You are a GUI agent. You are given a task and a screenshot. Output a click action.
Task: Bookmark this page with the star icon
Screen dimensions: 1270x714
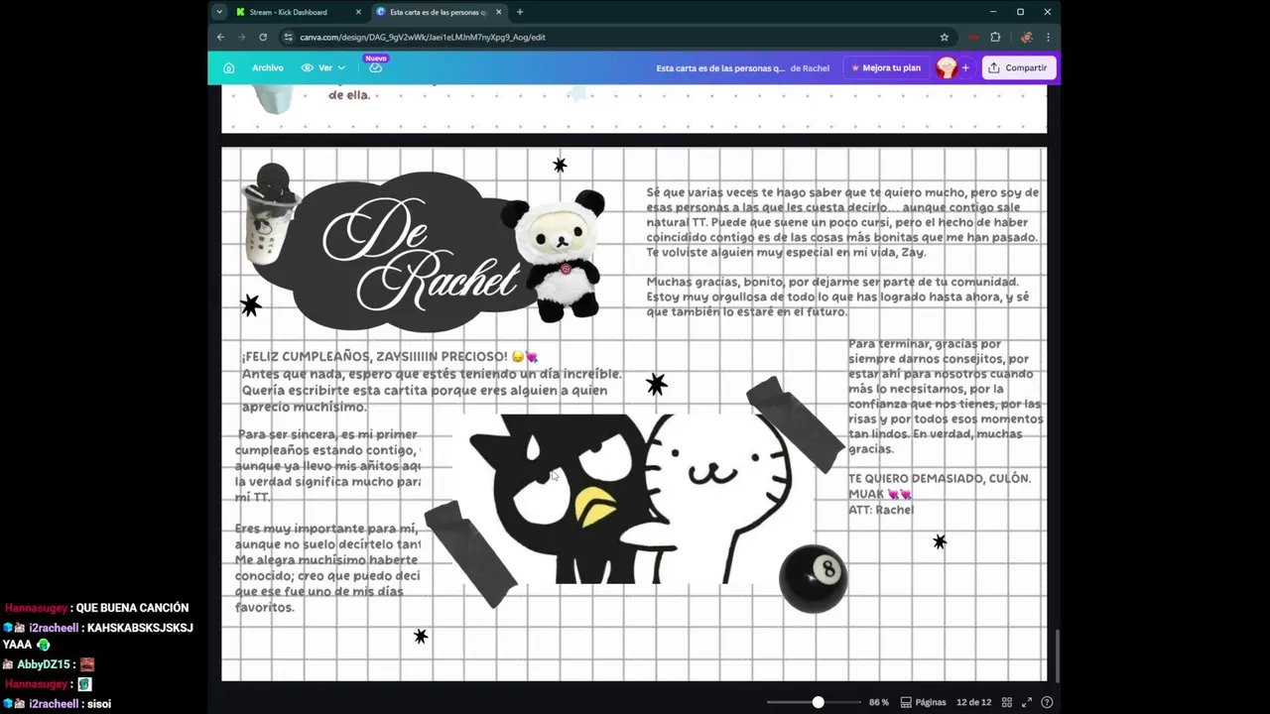(x=944, y=37)
